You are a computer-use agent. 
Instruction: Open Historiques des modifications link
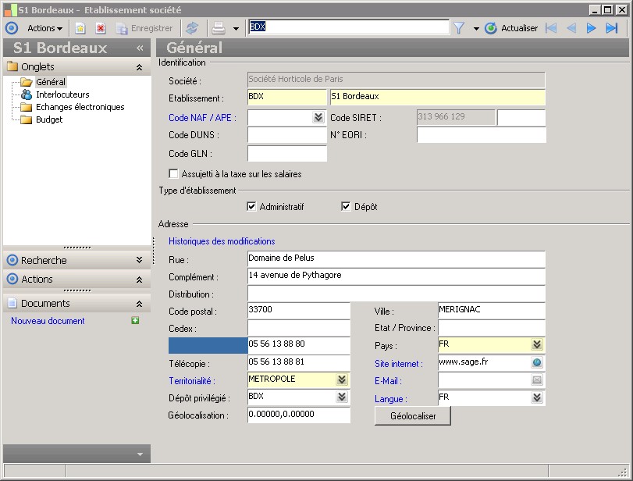coord(222,241)
